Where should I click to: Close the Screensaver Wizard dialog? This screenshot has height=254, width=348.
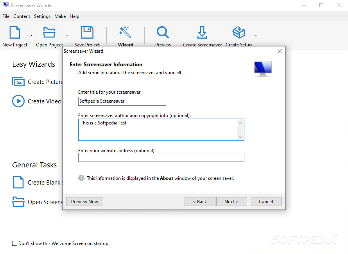tap(280, 51)
